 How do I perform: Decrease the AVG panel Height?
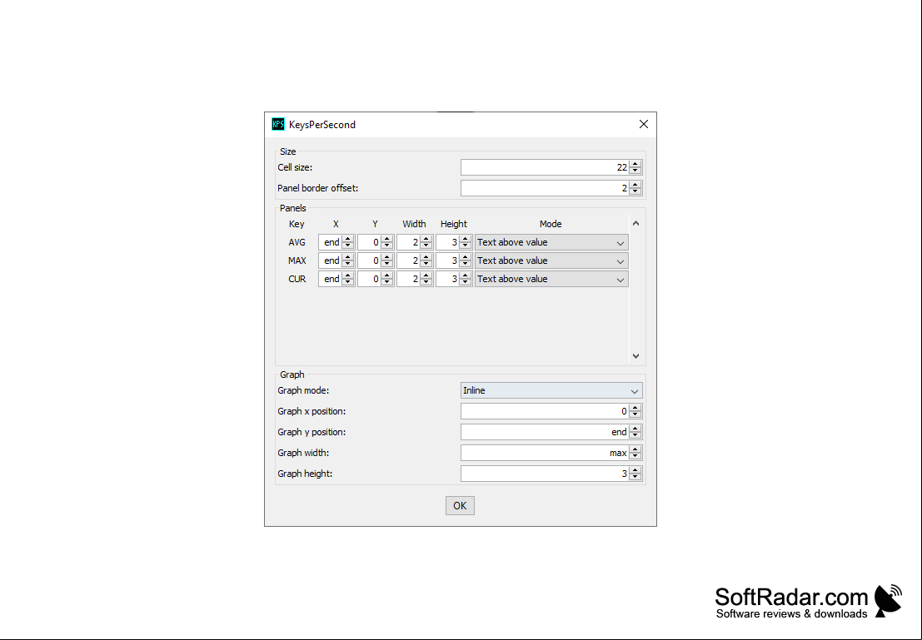[465, 246]
